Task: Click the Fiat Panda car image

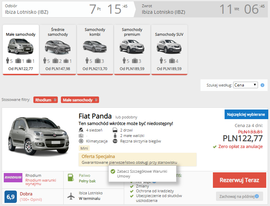Action: point(39,136)
